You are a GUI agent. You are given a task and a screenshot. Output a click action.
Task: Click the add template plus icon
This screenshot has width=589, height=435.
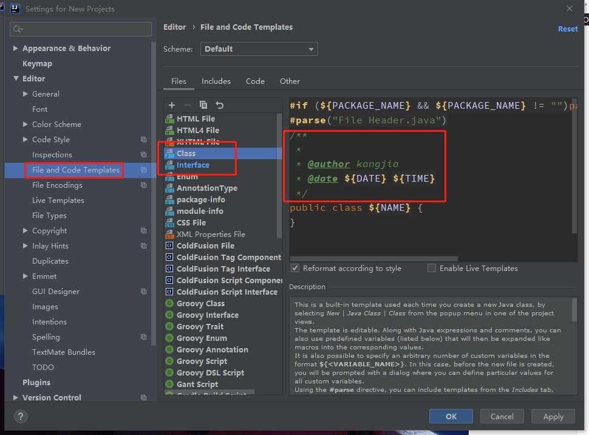[172, 105]
